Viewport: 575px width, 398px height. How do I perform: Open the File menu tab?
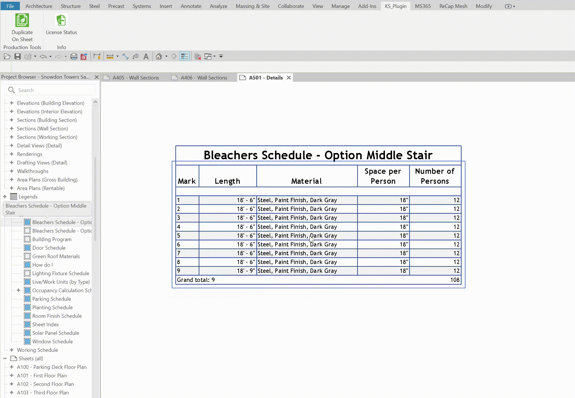coord(10,6)
